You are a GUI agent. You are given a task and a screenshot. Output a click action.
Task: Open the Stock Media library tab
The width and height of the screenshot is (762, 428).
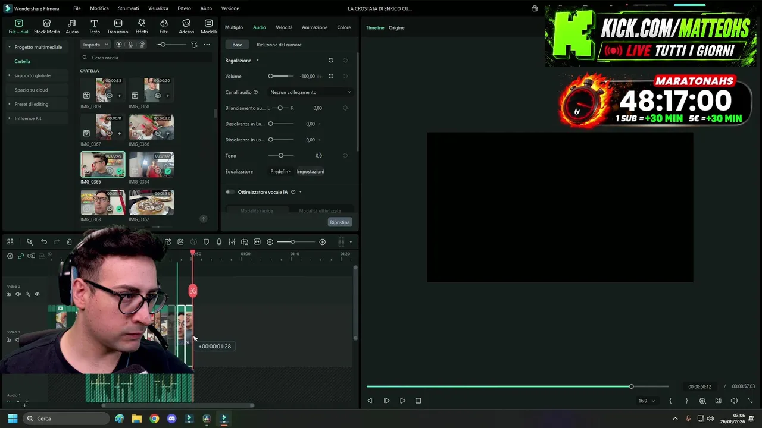[x=46, y=26]
